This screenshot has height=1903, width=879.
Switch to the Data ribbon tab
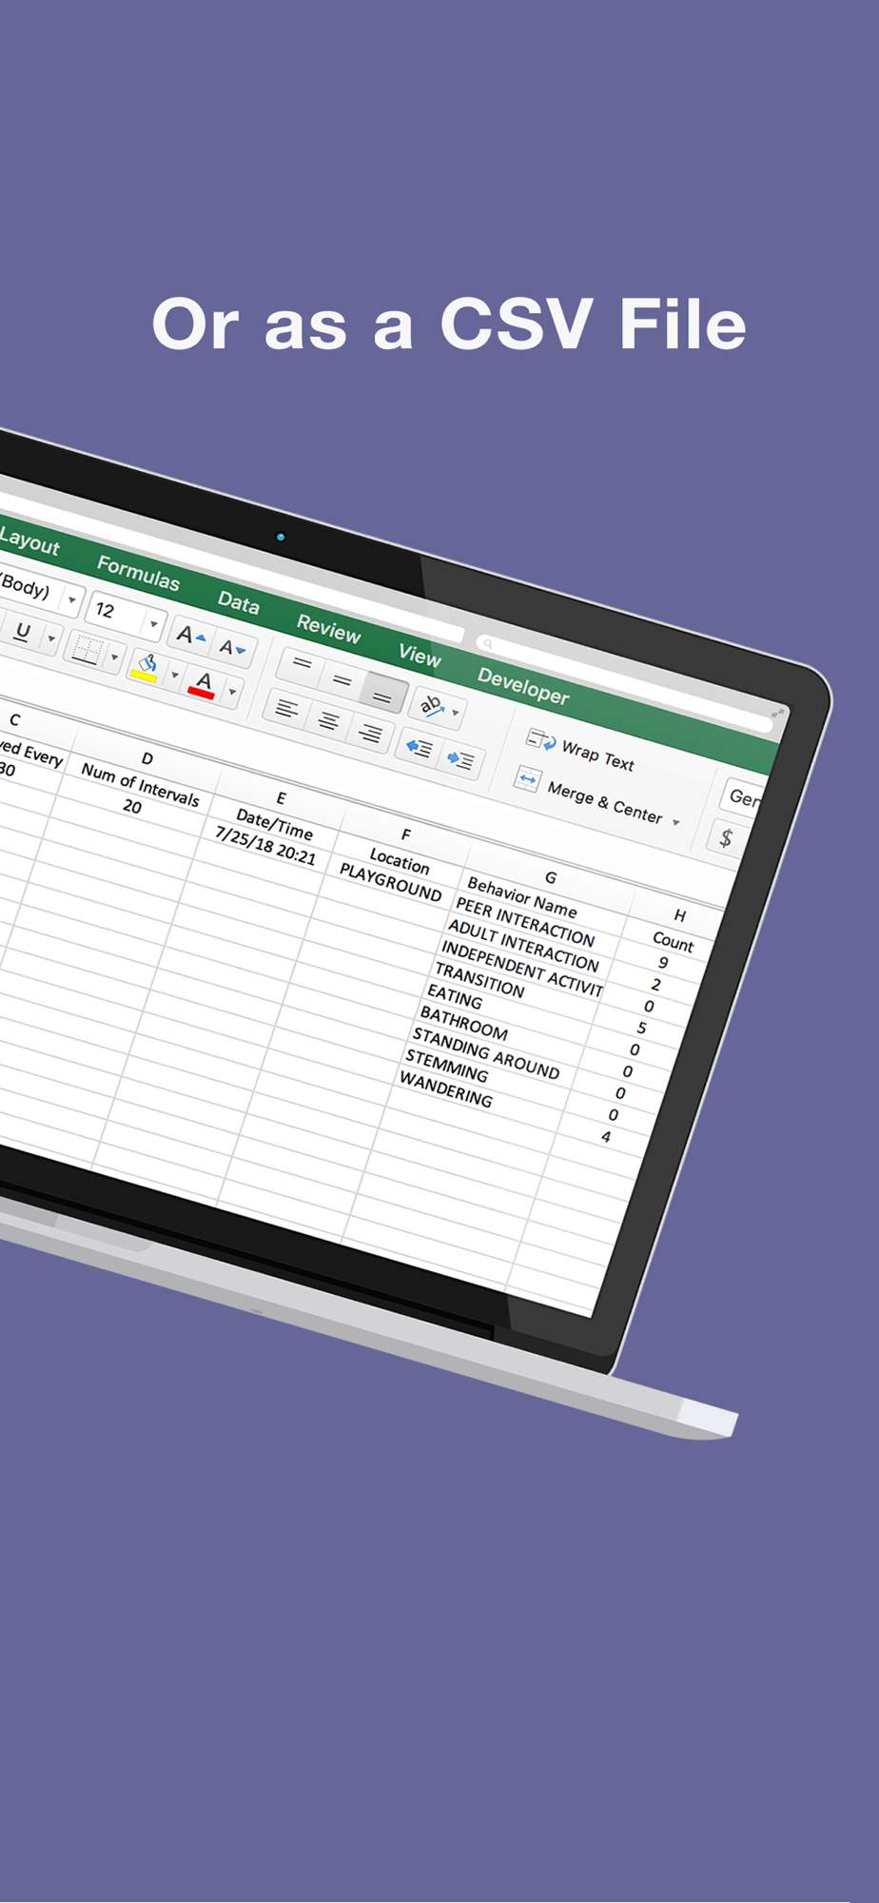click(238, 602)
